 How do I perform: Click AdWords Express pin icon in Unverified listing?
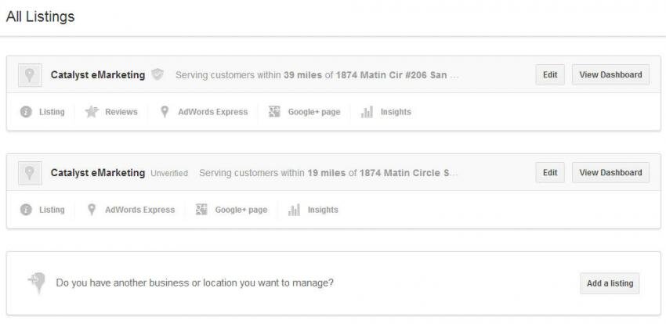click(x=92, y=210)
